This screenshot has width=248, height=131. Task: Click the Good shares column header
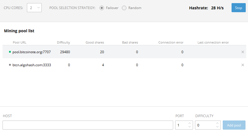click(95, 43)
